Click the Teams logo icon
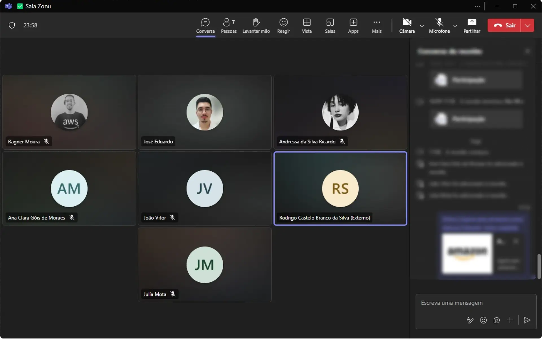 [8, 6]
